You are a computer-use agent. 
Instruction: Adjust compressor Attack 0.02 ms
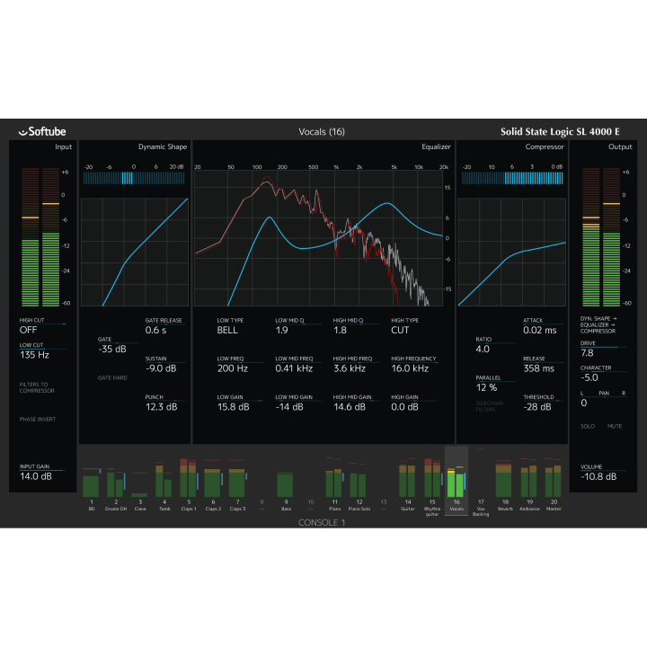(543, 326)
